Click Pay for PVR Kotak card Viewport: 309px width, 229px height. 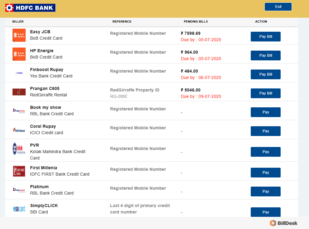coord(266,152)
